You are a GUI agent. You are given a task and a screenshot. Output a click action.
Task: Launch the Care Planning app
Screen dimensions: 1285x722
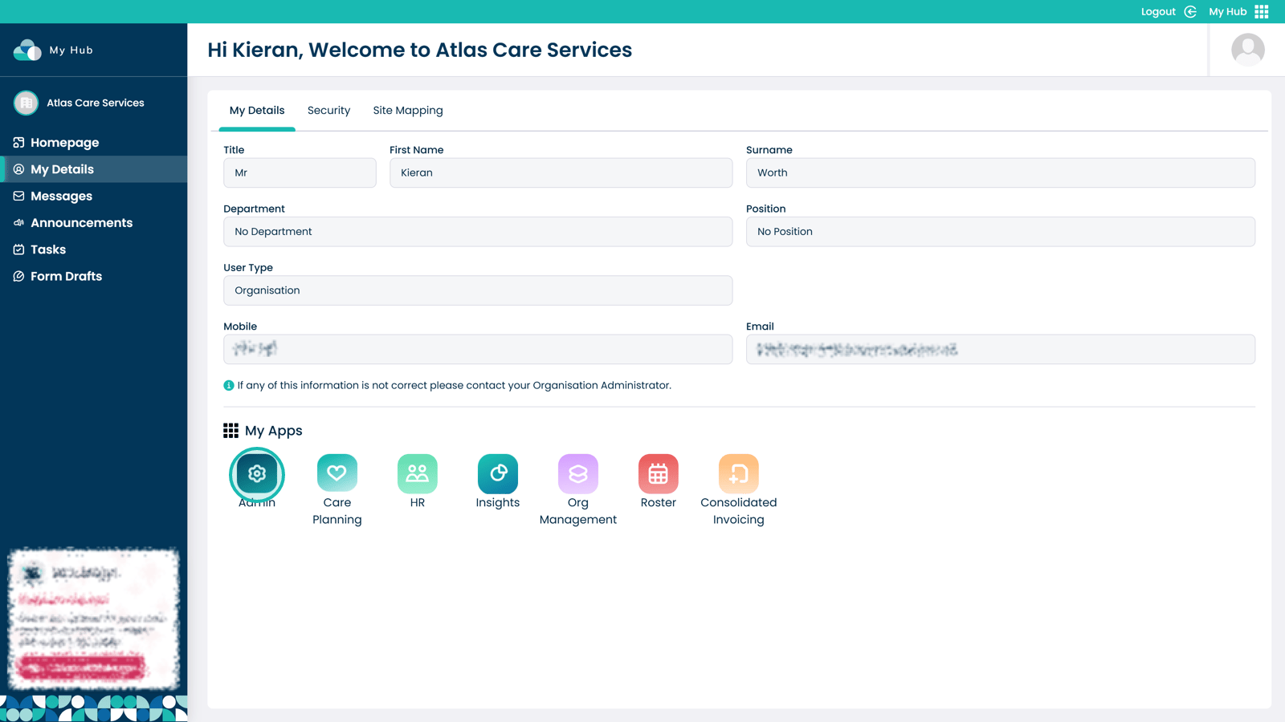pyautogui.click(x=337, y=474)
